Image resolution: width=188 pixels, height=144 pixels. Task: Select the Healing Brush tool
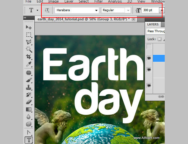29,73
